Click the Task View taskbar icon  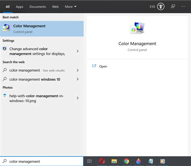click(x=89, y=161)
